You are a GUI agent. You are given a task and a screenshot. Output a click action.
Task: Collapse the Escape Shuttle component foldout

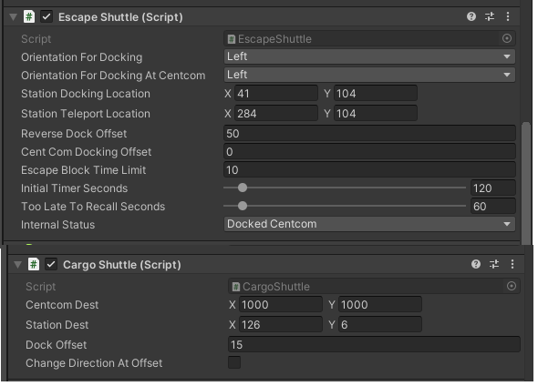tap(13, 17)
